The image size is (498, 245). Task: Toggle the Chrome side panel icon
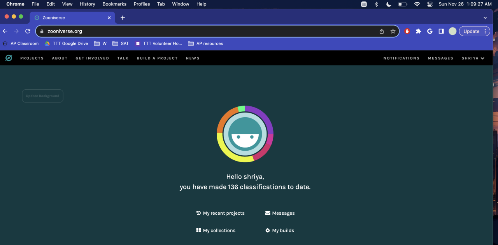tap(441, 31)
